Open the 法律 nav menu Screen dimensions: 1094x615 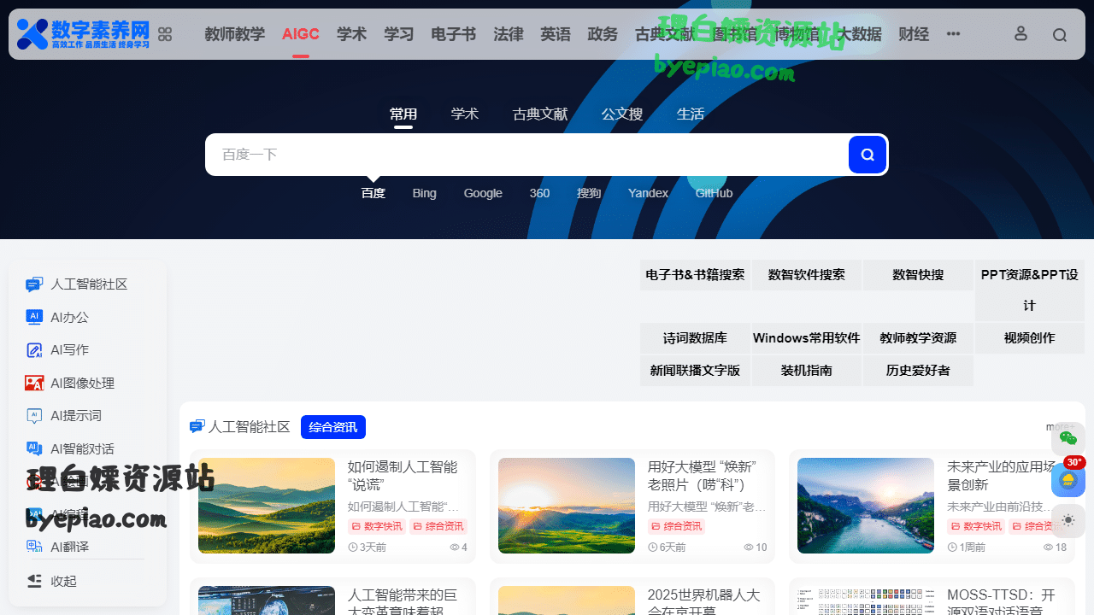[x=509, y=34]
